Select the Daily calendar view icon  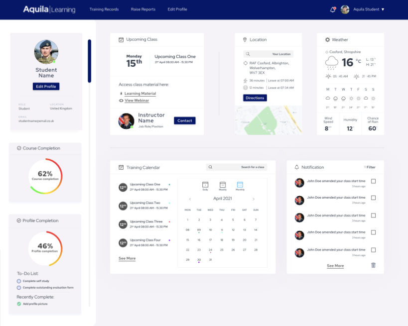coord(205,185)
